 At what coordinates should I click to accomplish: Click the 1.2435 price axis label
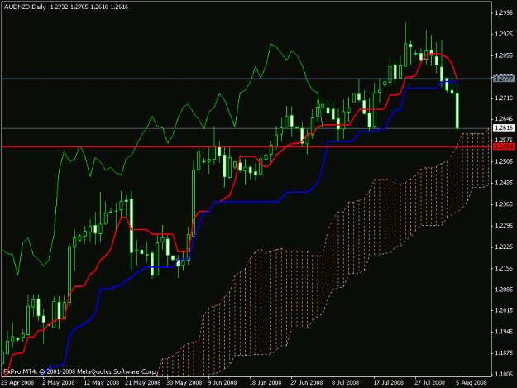(504, 183)
